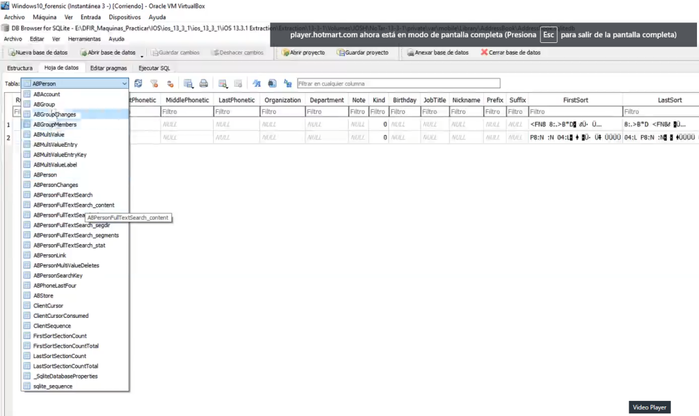The height and width of the screenshot is (416, 699).
Task: Choose ABStore table in list
Action: click(x=75, y=296)
